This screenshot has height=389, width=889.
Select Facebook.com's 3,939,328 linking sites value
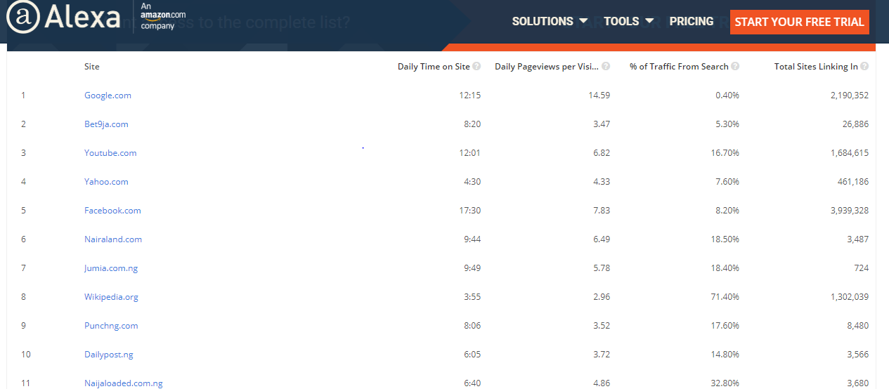tap(850, 211)
